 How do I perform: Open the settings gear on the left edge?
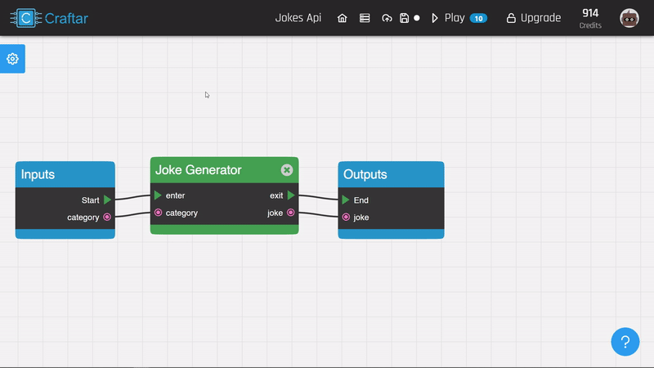[x=12, y=59]
